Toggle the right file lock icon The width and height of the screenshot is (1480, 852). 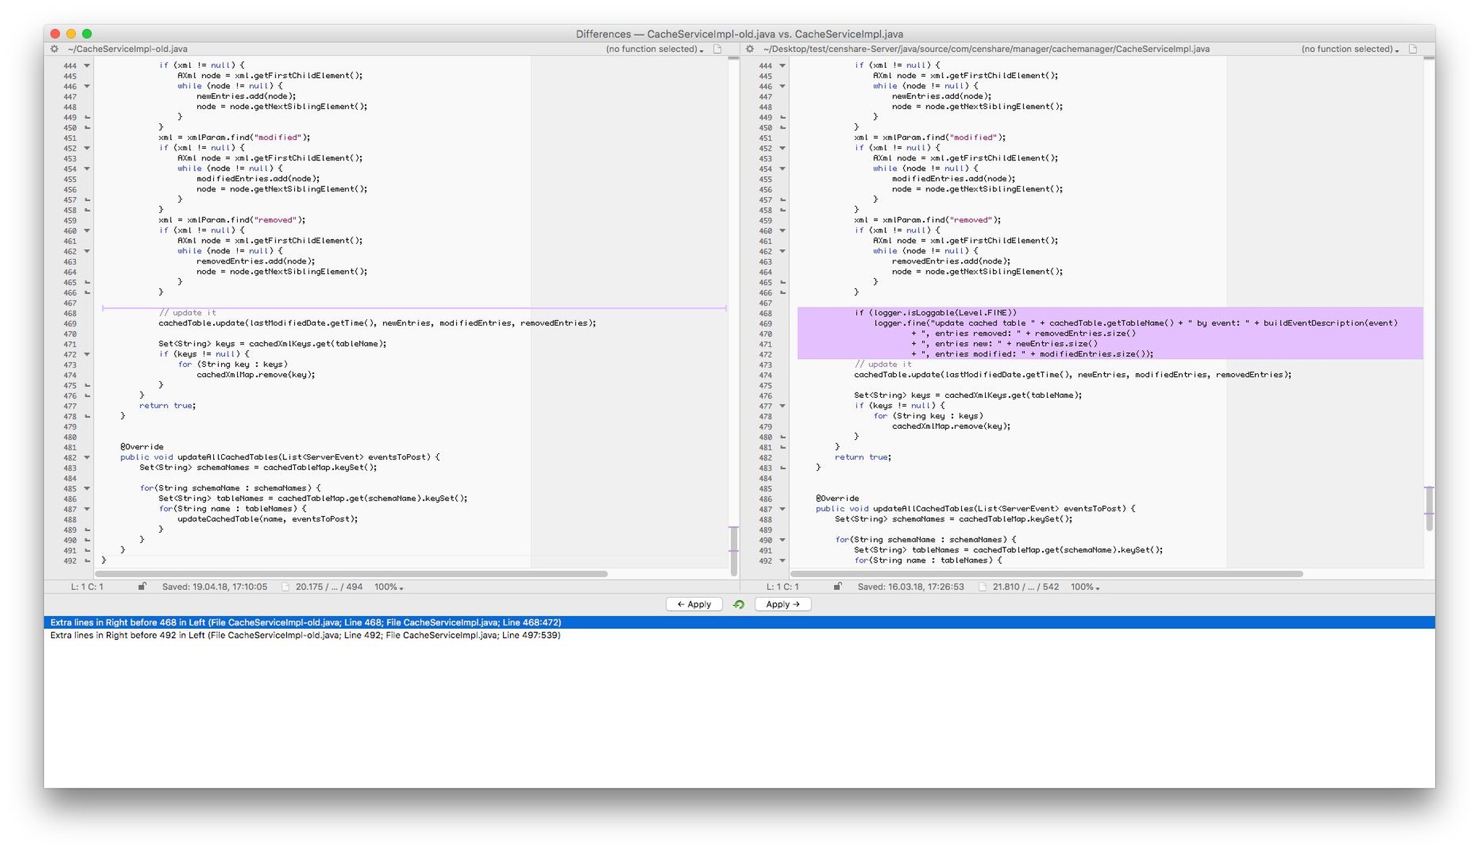[838, 586]
